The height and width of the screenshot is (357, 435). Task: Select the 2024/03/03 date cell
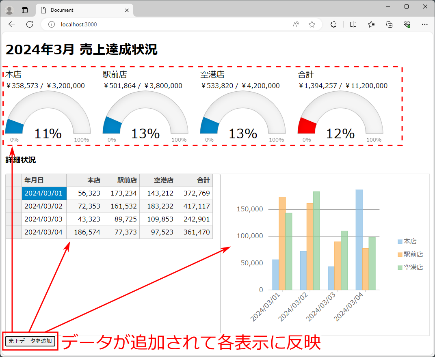[44, 219]
